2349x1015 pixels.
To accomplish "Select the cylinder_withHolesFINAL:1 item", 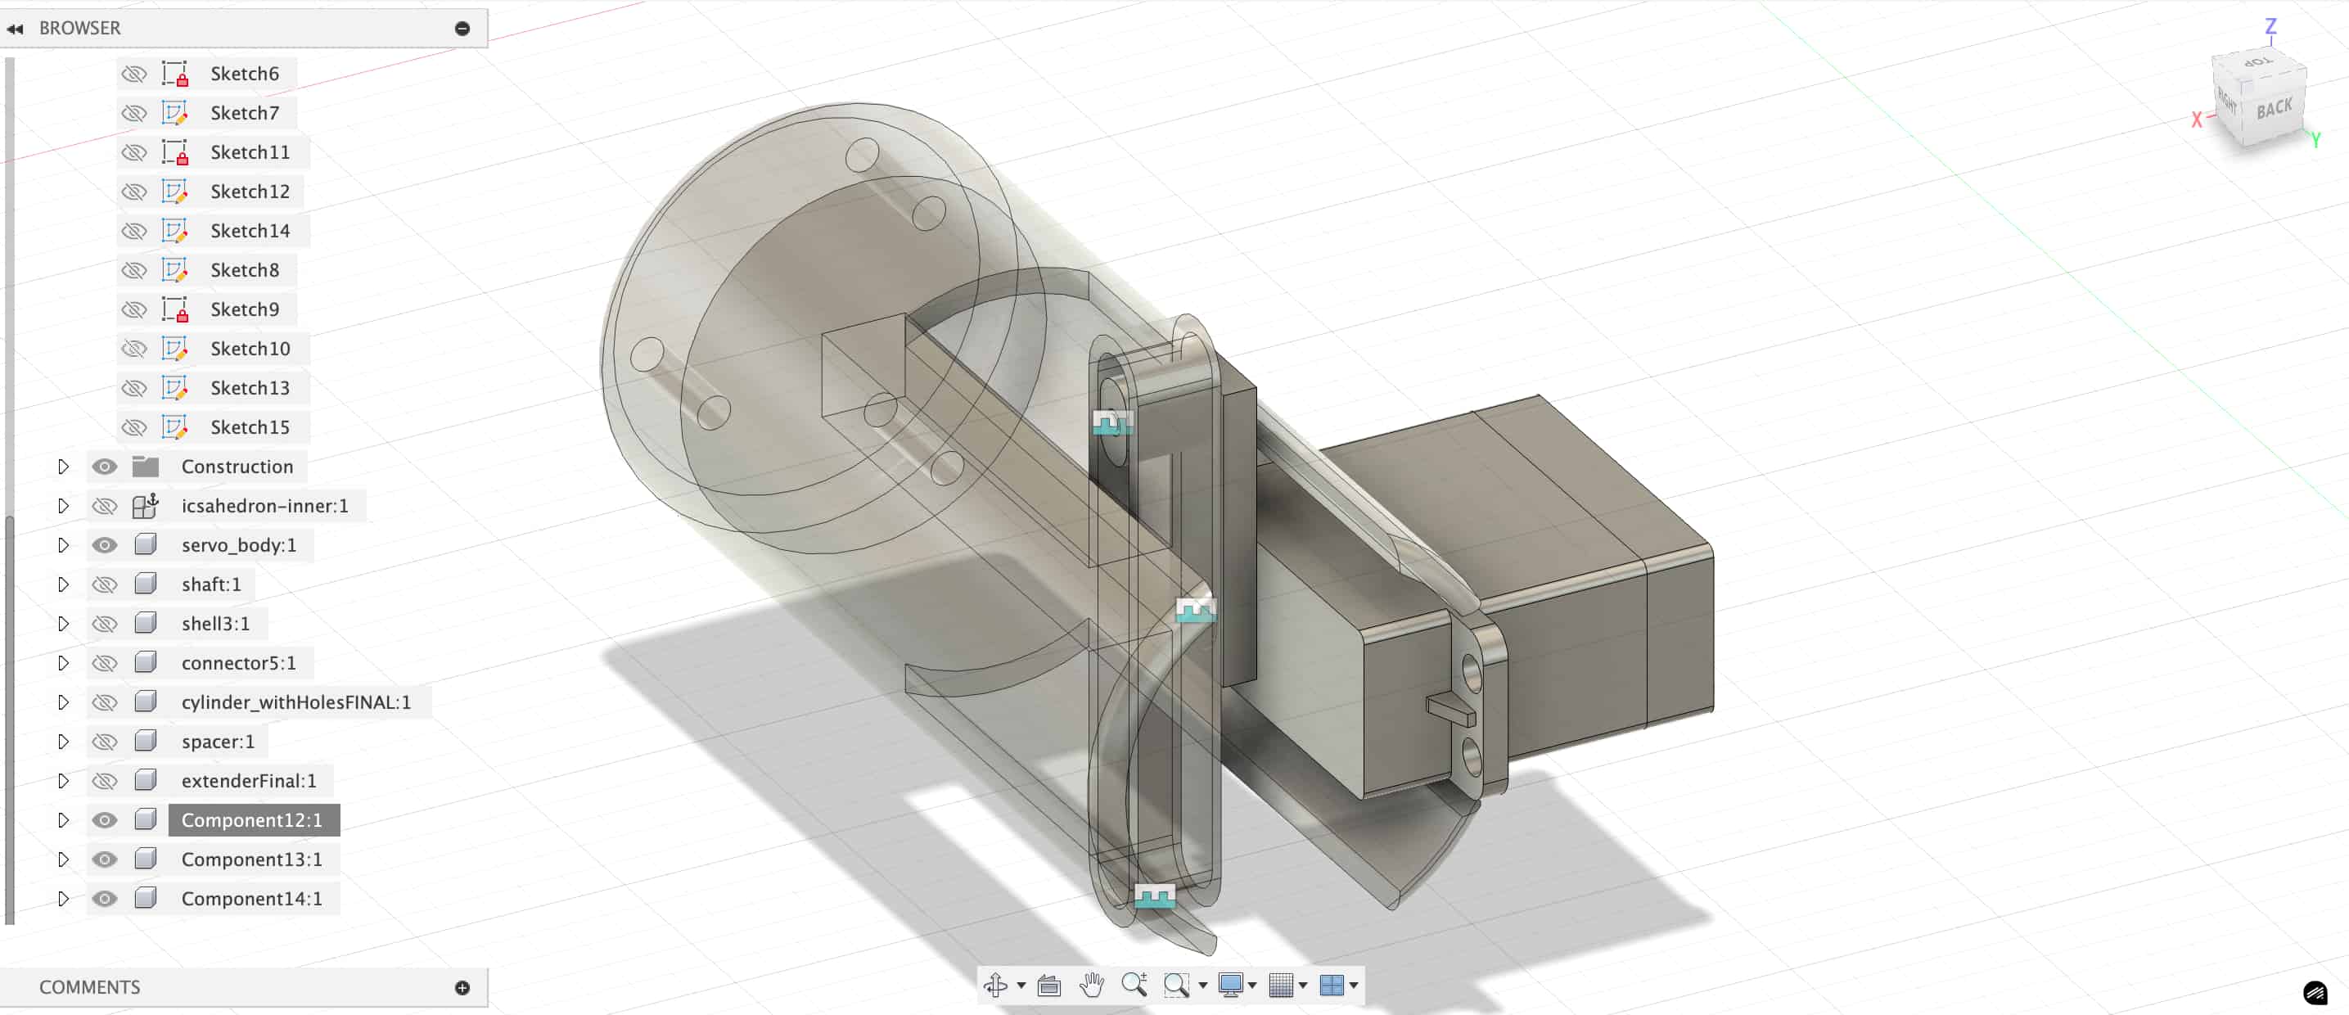I will click(295, 702).
